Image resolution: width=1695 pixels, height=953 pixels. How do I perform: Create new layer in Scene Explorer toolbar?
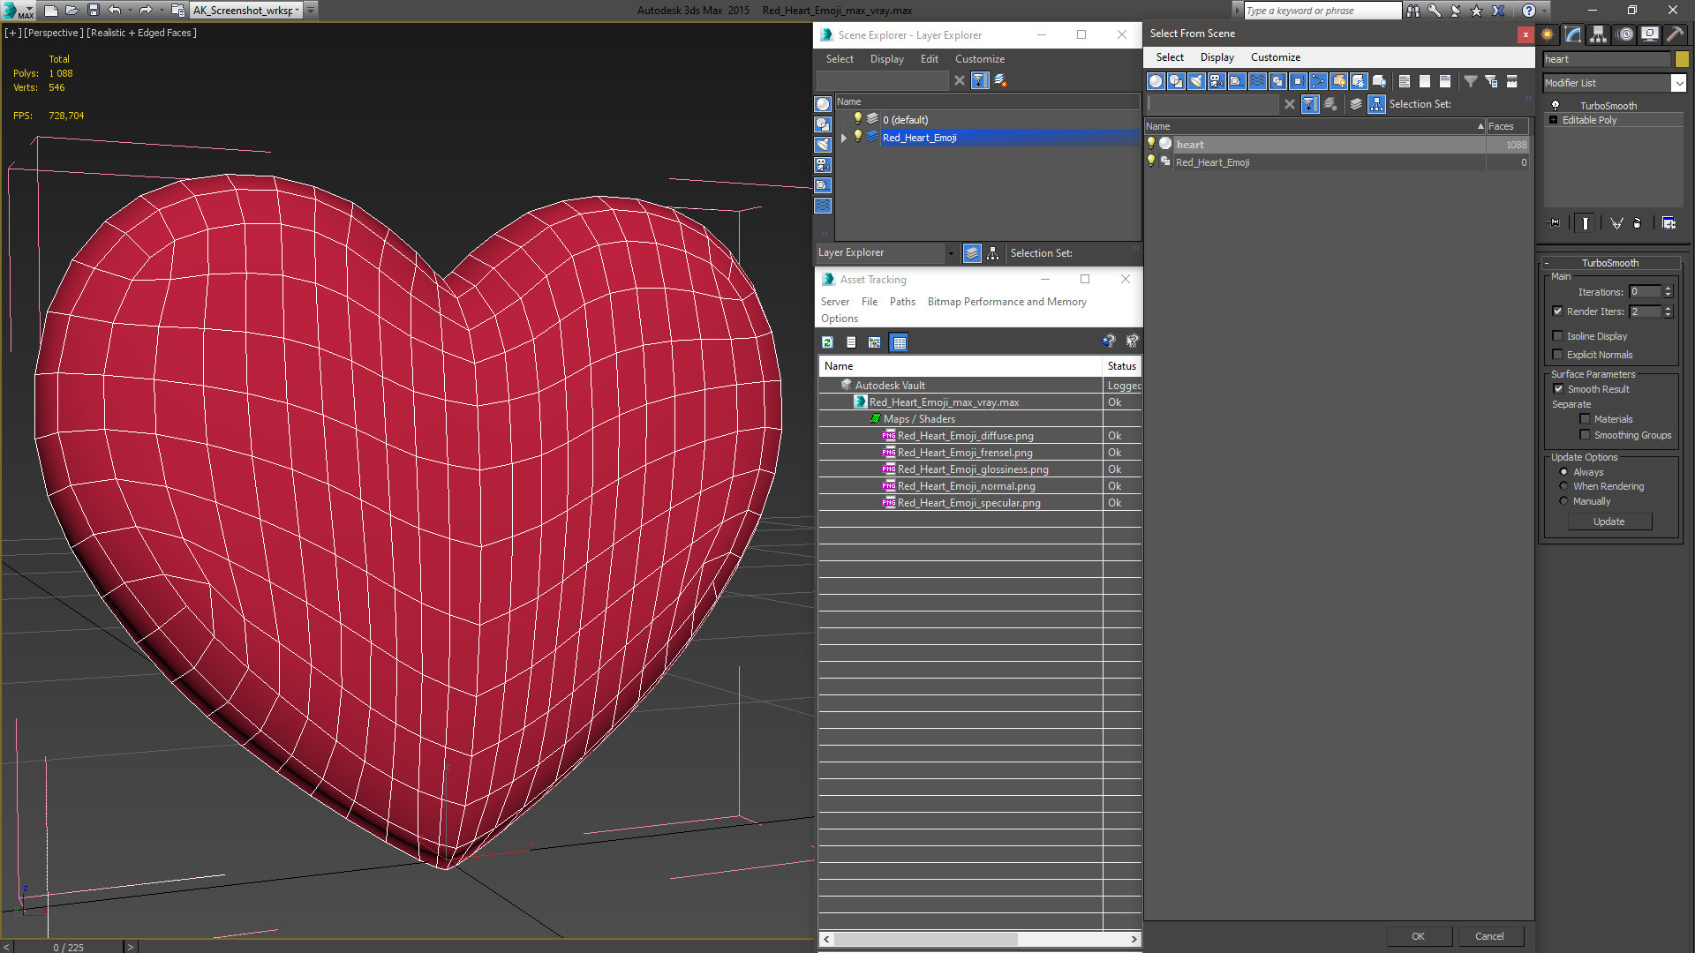(1000, 80)
